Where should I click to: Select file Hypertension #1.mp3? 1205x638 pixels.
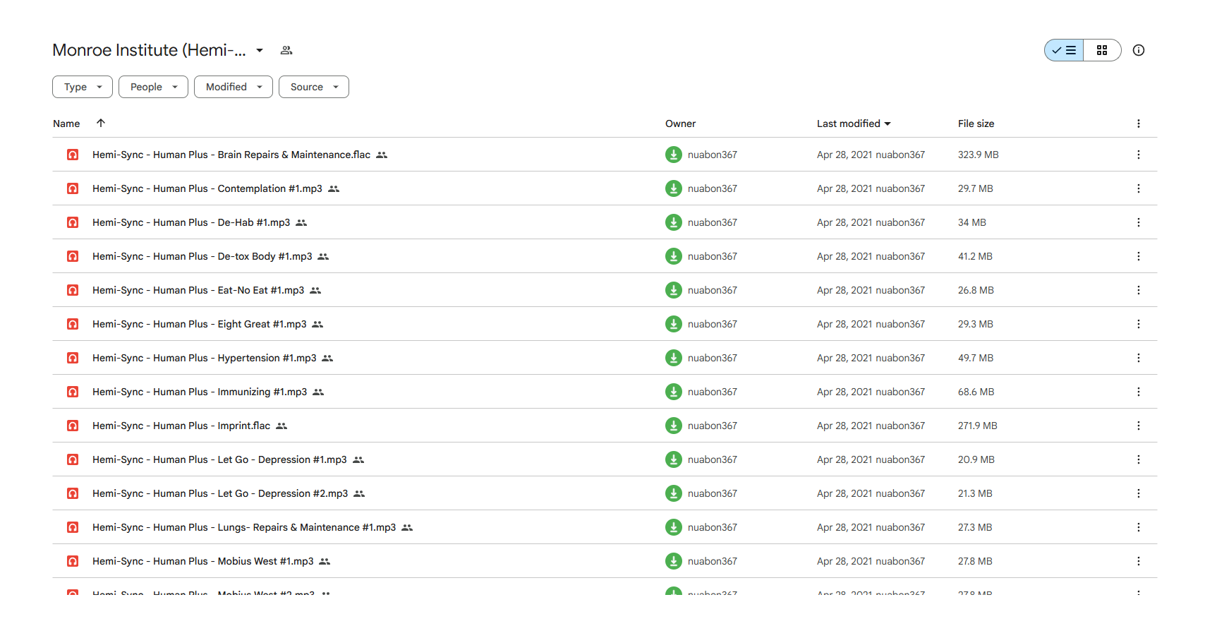tap(605, 358)
